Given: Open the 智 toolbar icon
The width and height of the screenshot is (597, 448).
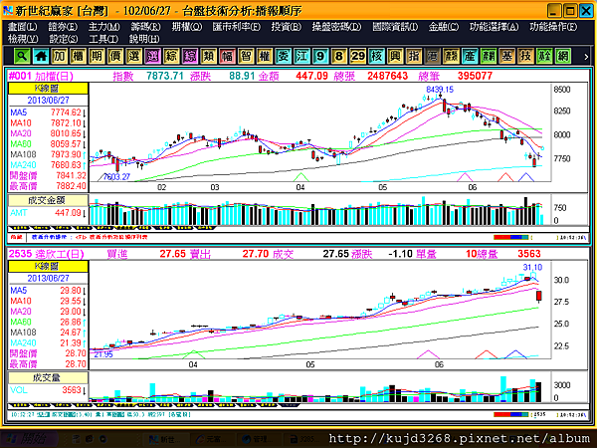Looking at the screenshot, I should click(246, 57).
